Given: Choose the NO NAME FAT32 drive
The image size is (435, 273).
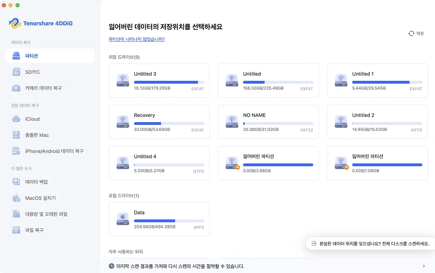Looking at the screenshot, I should [268, 122].
